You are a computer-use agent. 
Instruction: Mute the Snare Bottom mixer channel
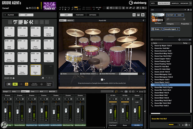16,99
